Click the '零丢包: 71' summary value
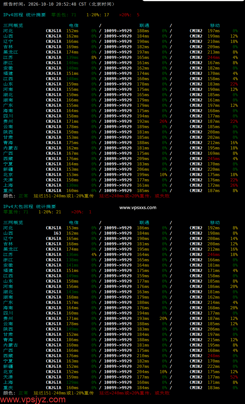This screenshot has height=404, width=245. (64, 15)
